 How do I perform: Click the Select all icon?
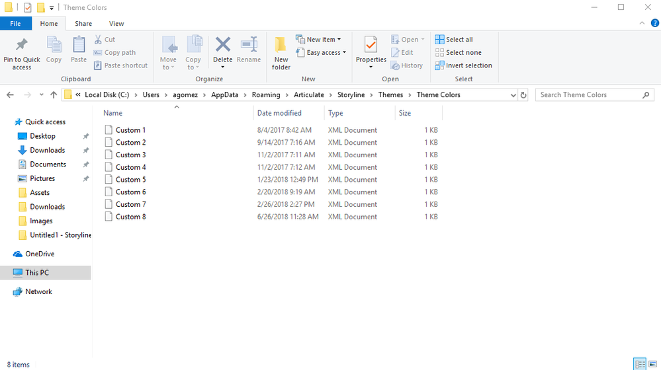click(439, 40)
